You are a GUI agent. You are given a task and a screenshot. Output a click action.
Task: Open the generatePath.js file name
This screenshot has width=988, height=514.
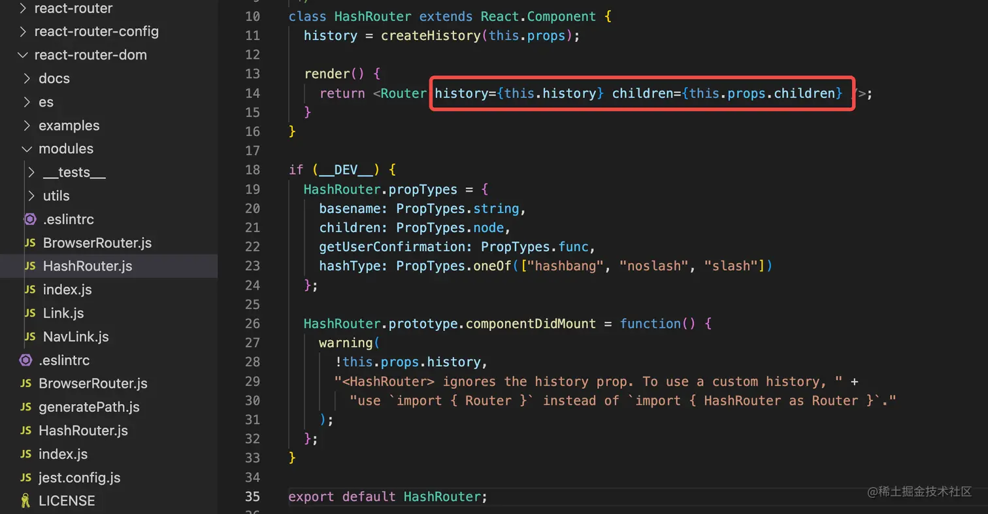(89, 407)
